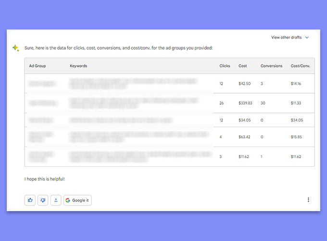Viewport: 327px width, 241px height.
Task: Click the share and export icon
Action: point(56,200)
